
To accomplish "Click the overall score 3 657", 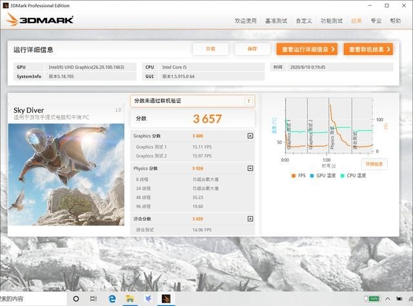I will click(207, 119).
